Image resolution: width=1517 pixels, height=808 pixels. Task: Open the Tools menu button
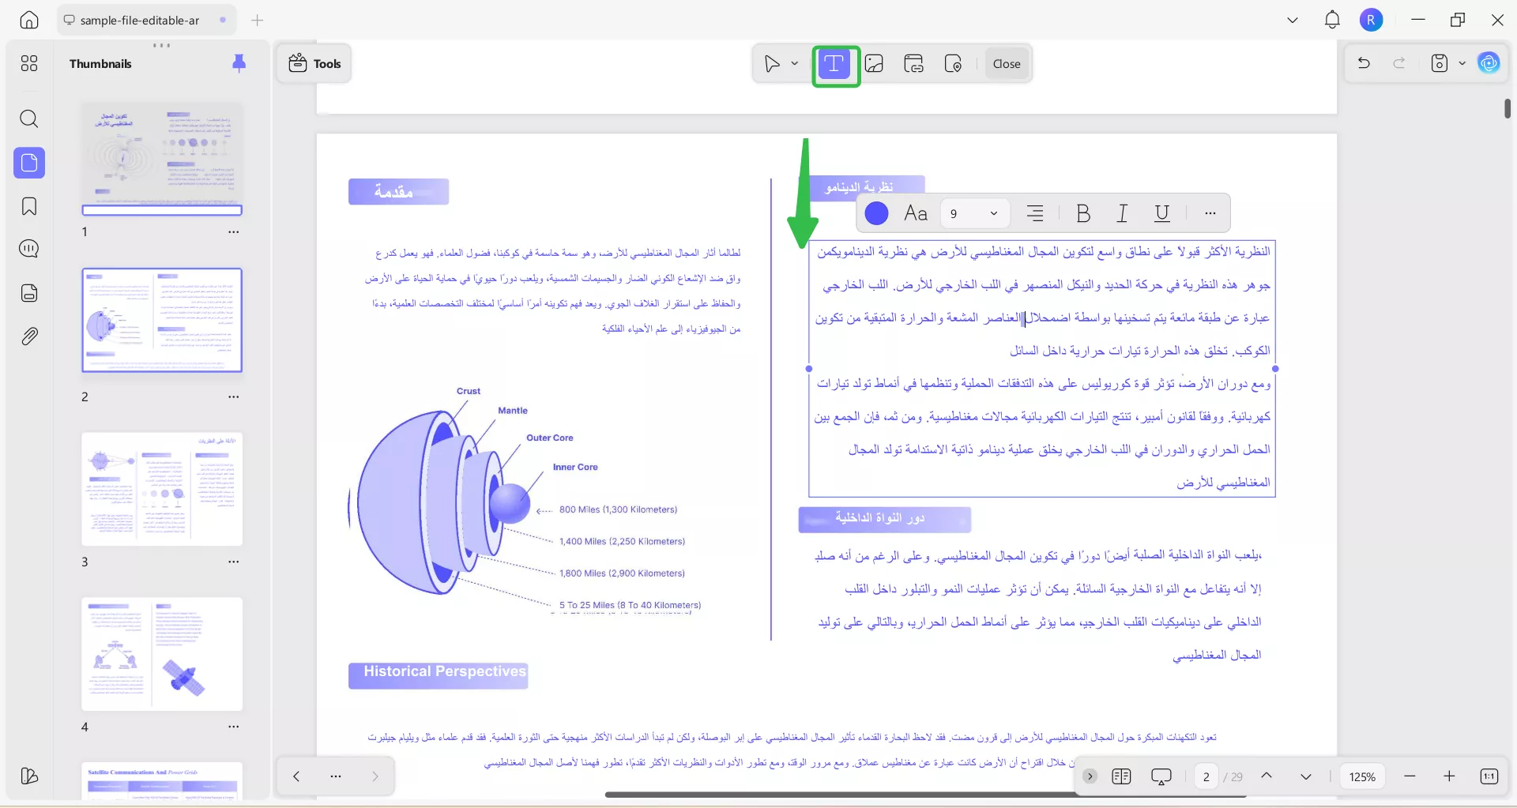(314, 64)
